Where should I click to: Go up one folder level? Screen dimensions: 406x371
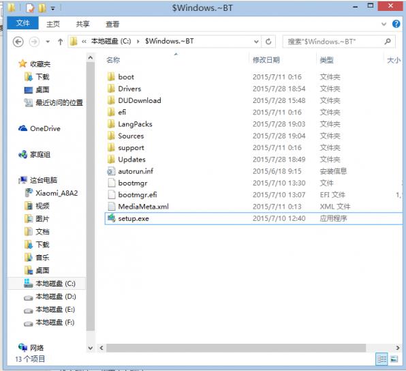(x=61, y=42)
